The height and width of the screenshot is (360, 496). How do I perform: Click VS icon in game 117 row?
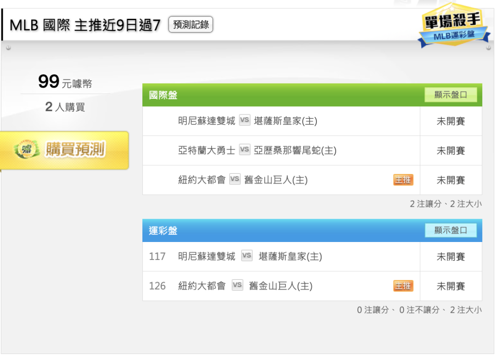click(247, 256)
